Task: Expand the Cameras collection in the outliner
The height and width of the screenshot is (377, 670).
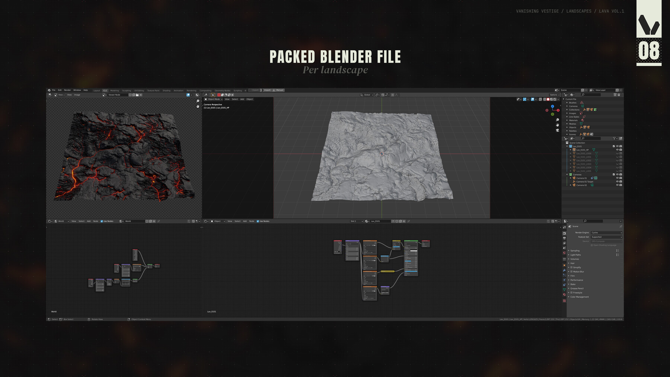Action: [567, 175]
